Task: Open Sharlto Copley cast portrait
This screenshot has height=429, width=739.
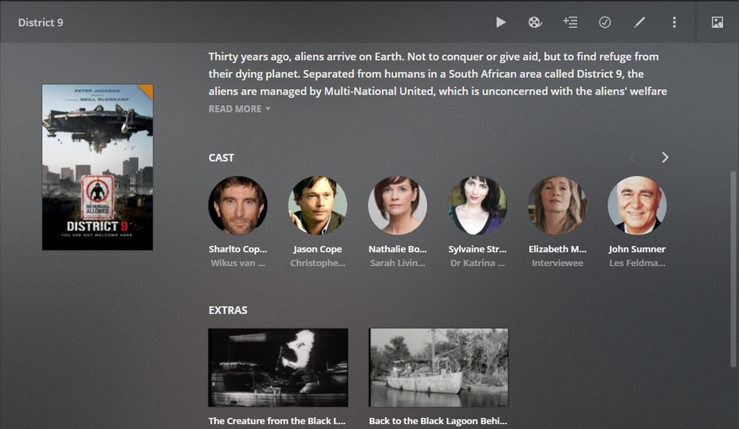Action: 238,205
